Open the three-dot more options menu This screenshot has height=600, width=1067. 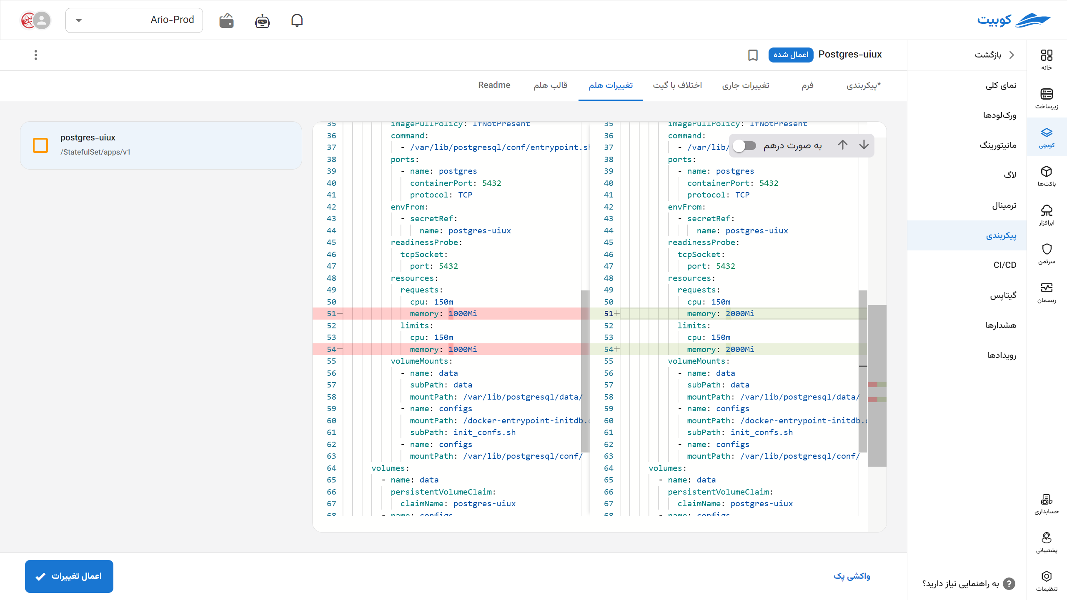(x=36, y=55)
